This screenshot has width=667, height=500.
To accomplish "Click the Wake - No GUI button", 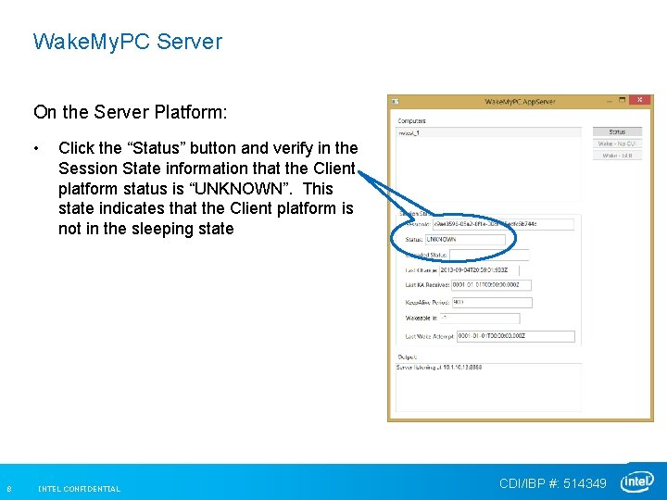I will tap(617, 144).
